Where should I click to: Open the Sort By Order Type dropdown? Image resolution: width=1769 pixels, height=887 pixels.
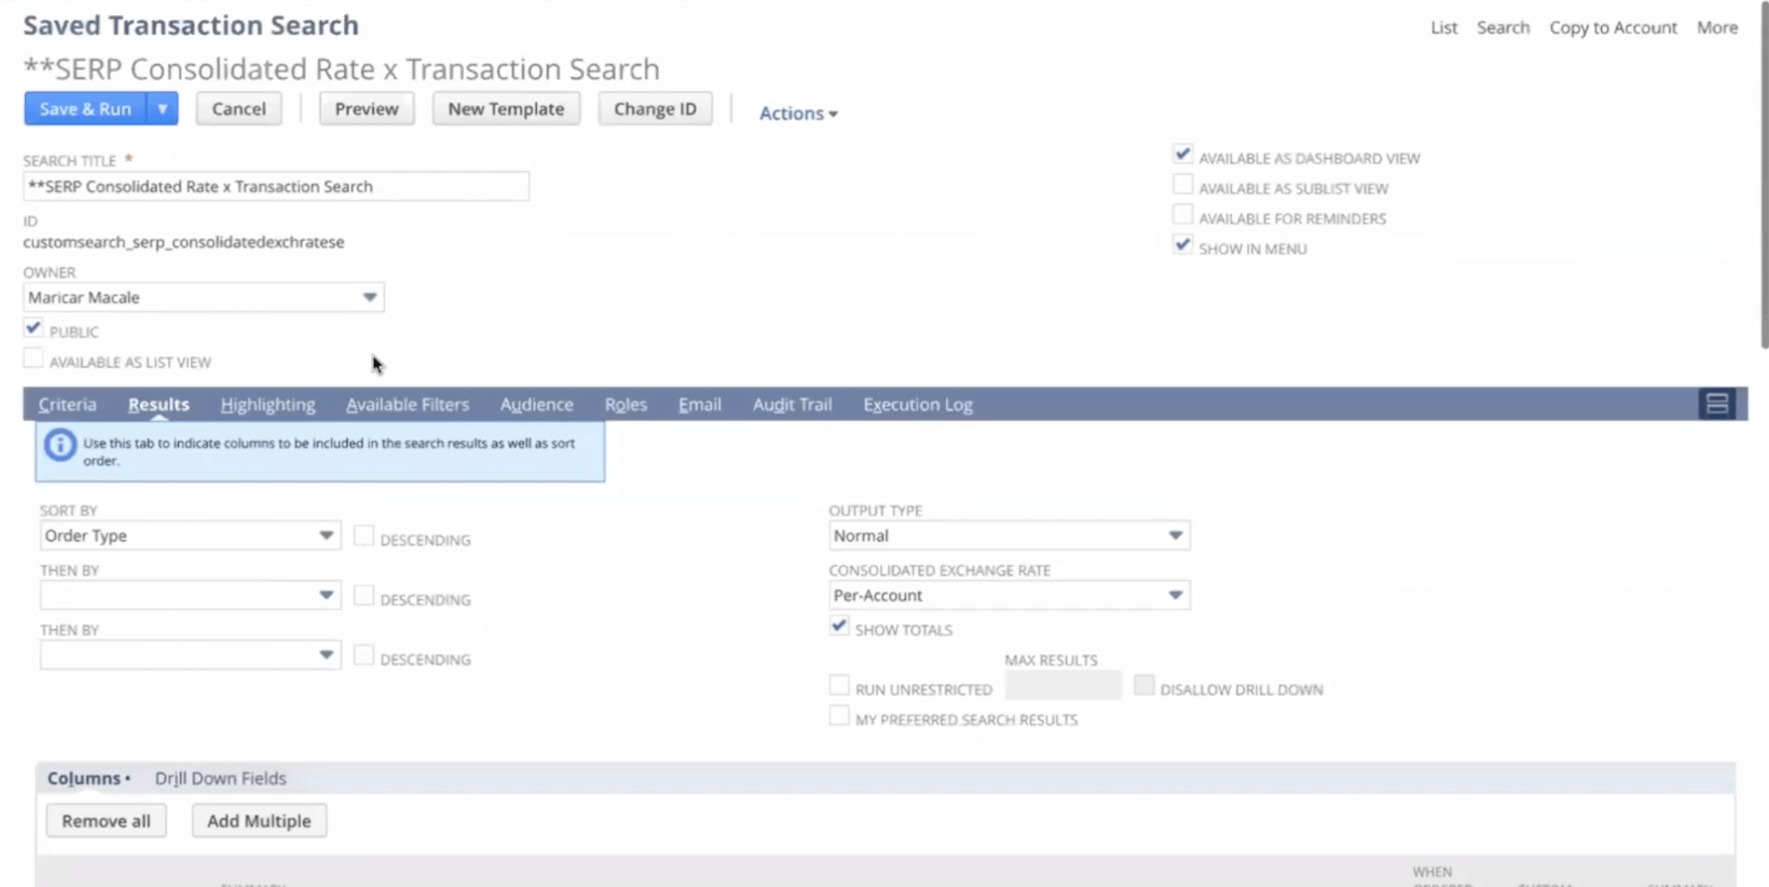pyautogui.click(x=326, y=535)
